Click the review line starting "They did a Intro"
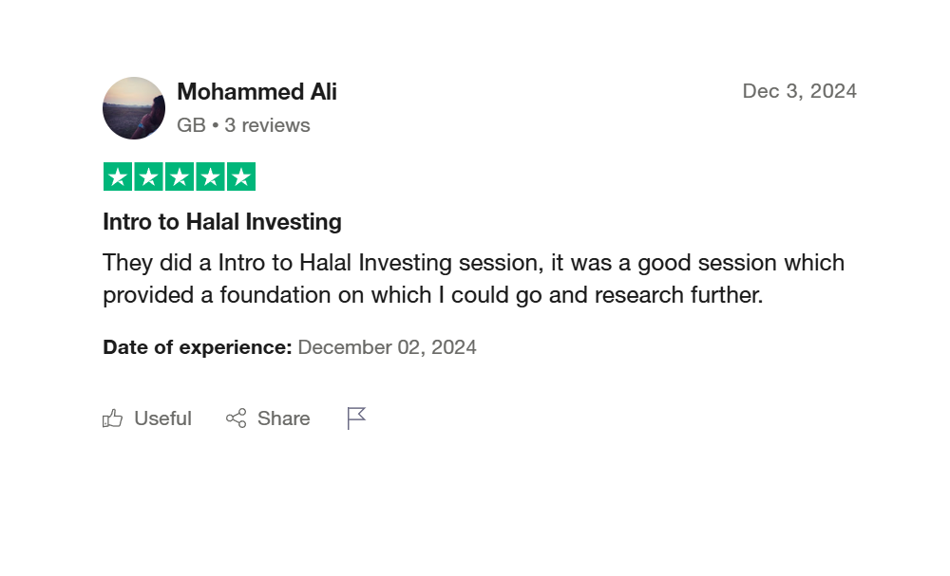 [x=473, y=263]
